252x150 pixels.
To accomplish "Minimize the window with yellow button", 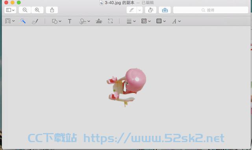I will (x=13, y=2).
